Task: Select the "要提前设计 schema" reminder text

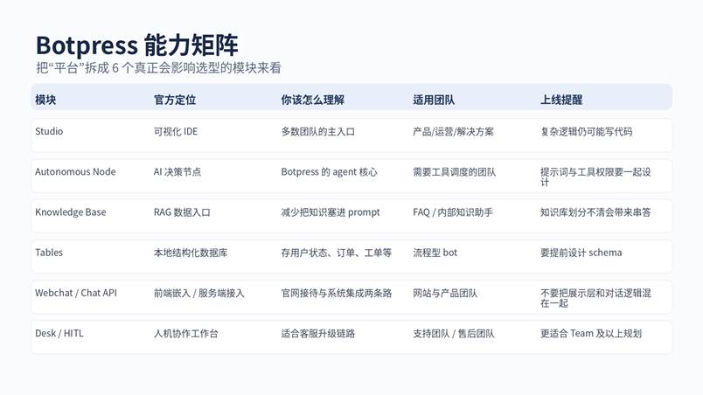Action: [581, 253]
